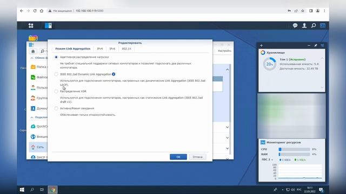Click info icon next to IEEE 802.3ad option
The width and height of the screenshot is (346, 194).
114,74
